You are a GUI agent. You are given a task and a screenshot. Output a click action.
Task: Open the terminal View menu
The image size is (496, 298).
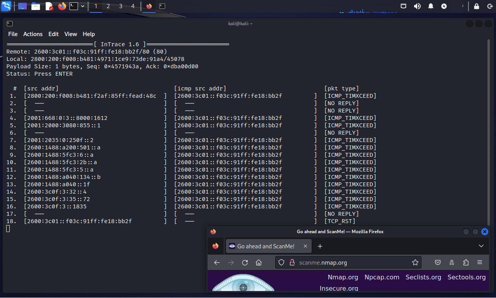[71, 34]
